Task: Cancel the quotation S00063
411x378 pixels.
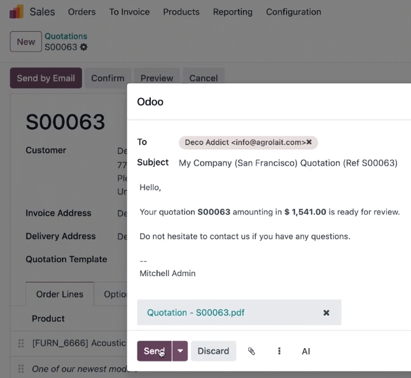Action: point(204,78)
